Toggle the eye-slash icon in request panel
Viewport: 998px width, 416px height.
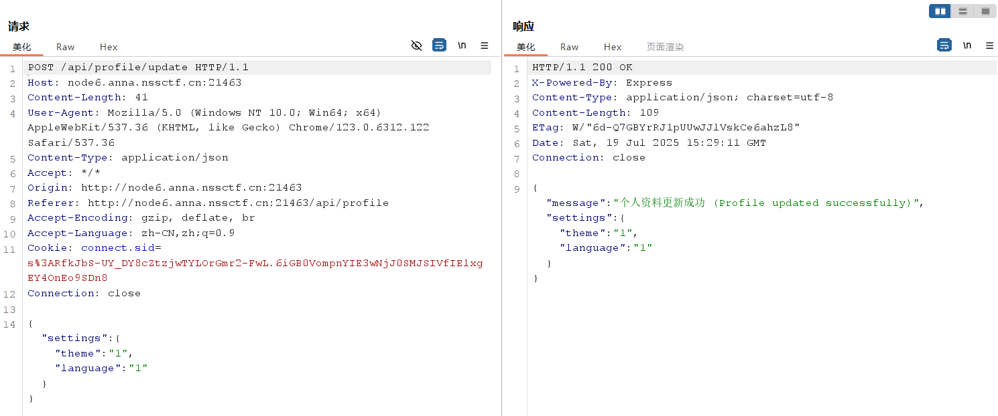pyautogui.click(x=416, y=45)
